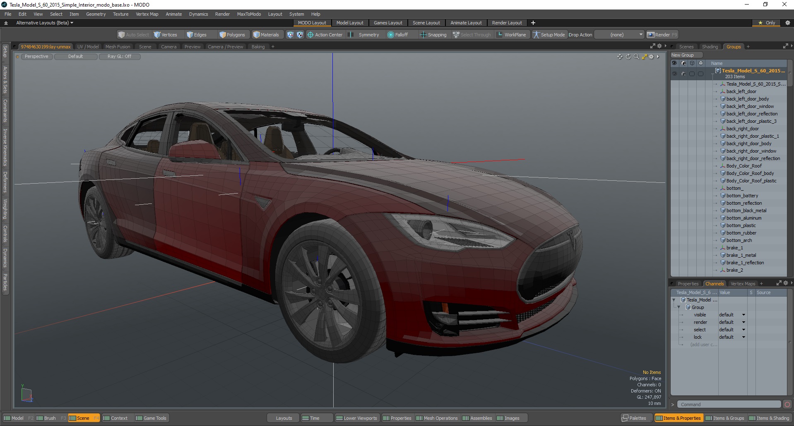Click the viewport maximize arrows icon
The width and height of the screenshot is (794, 426).
[644, 57]
